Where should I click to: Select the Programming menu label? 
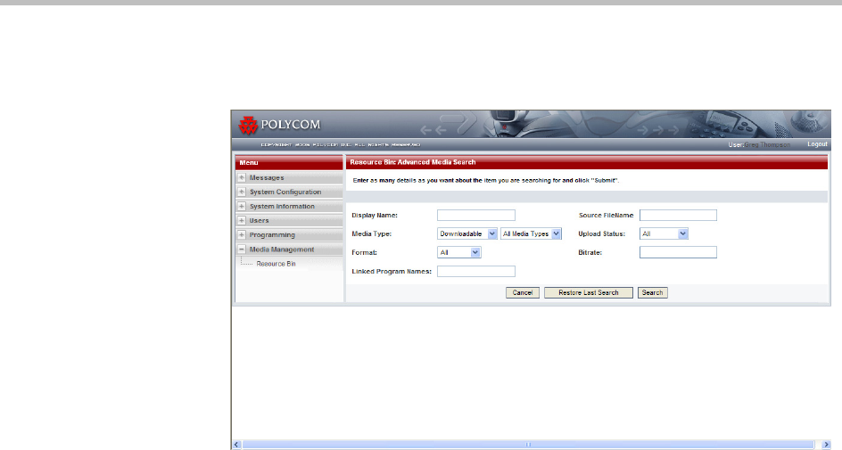(272, 235)
